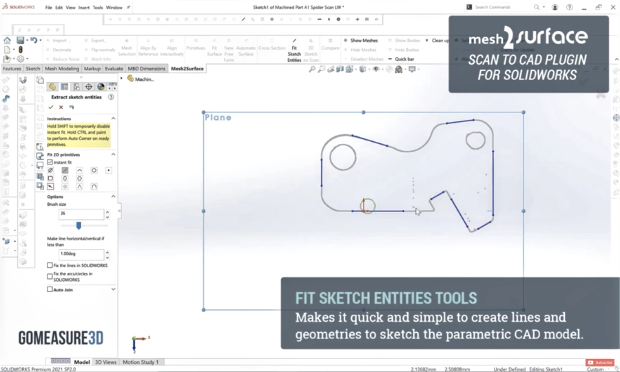Open the Extract sketch entities help icon
This screenshot has height=372, width=620.
111,97
